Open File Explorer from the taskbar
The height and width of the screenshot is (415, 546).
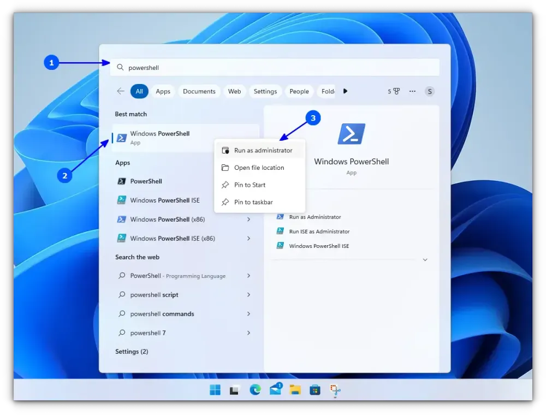click(x=295, y=390)
